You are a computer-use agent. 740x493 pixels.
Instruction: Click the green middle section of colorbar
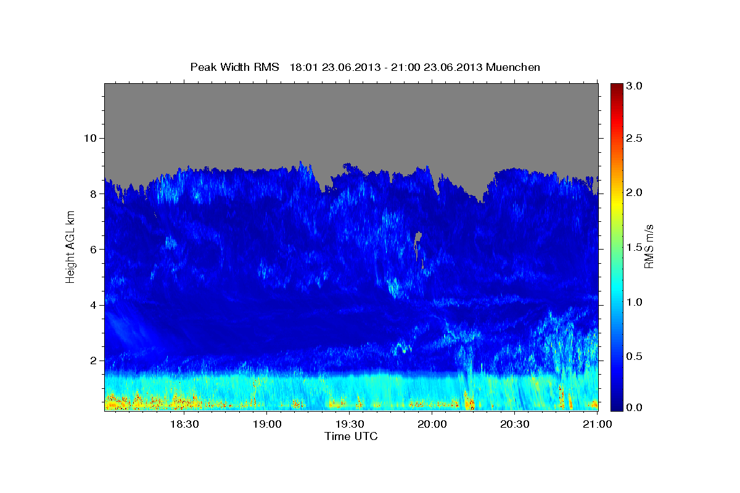coord(616,246)
